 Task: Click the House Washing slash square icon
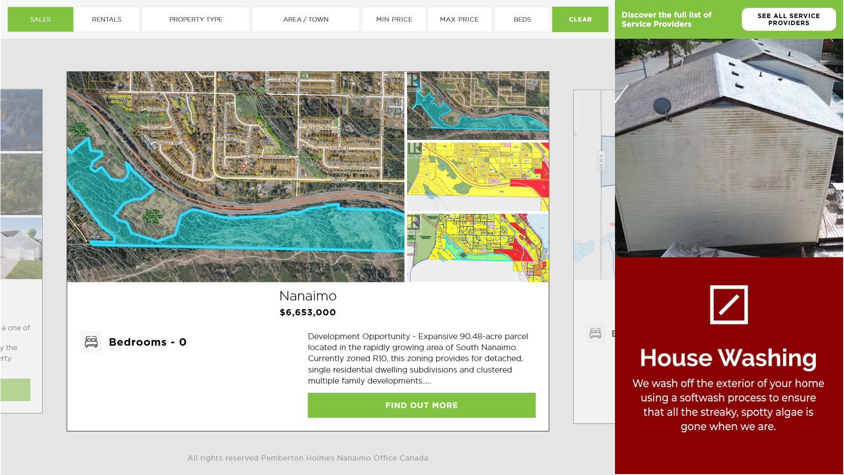point(729,305)
